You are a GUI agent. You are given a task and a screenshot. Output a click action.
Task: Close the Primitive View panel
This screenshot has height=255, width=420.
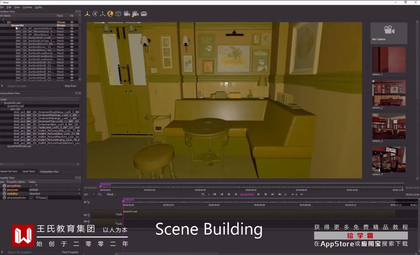click(x=80, y=12)
